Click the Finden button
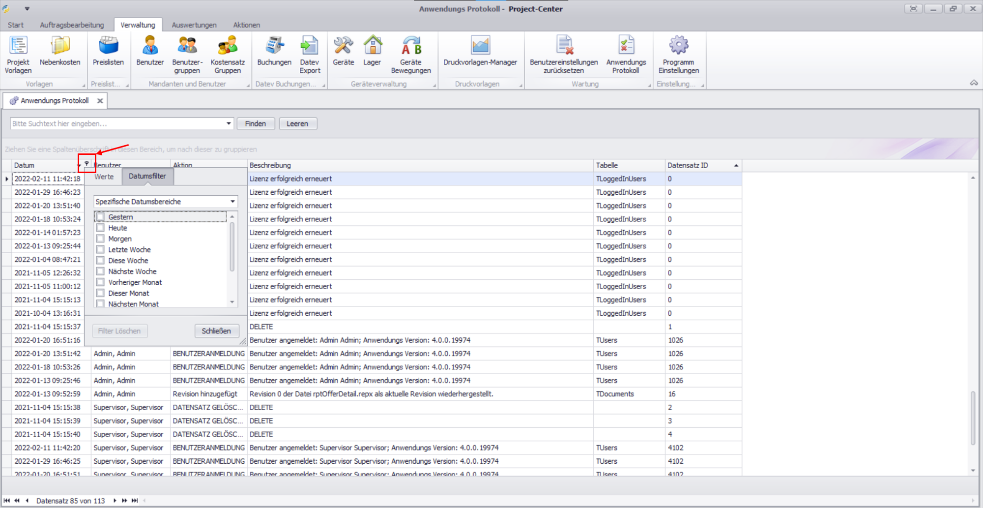This screenshot has width=983, height=508. pos(256,123)
